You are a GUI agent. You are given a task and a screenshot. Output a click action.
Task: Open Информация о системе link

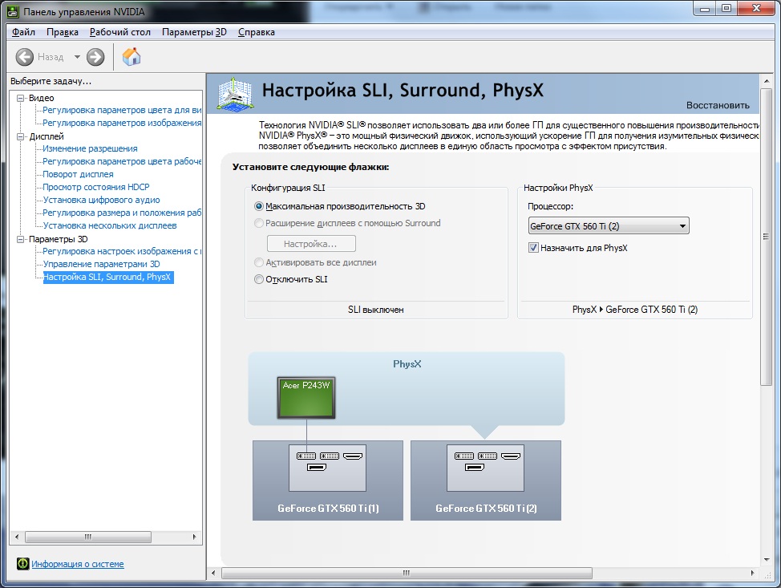(78, 564)
